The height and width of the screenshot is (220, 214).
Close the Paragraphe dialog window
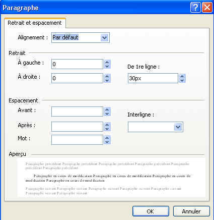tap(207, 8)
